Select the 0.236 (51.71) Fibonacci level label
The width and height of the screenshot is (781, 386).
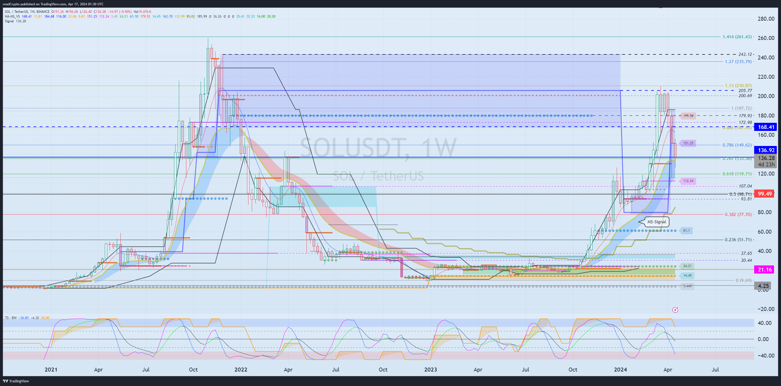(x=738, y=240)
